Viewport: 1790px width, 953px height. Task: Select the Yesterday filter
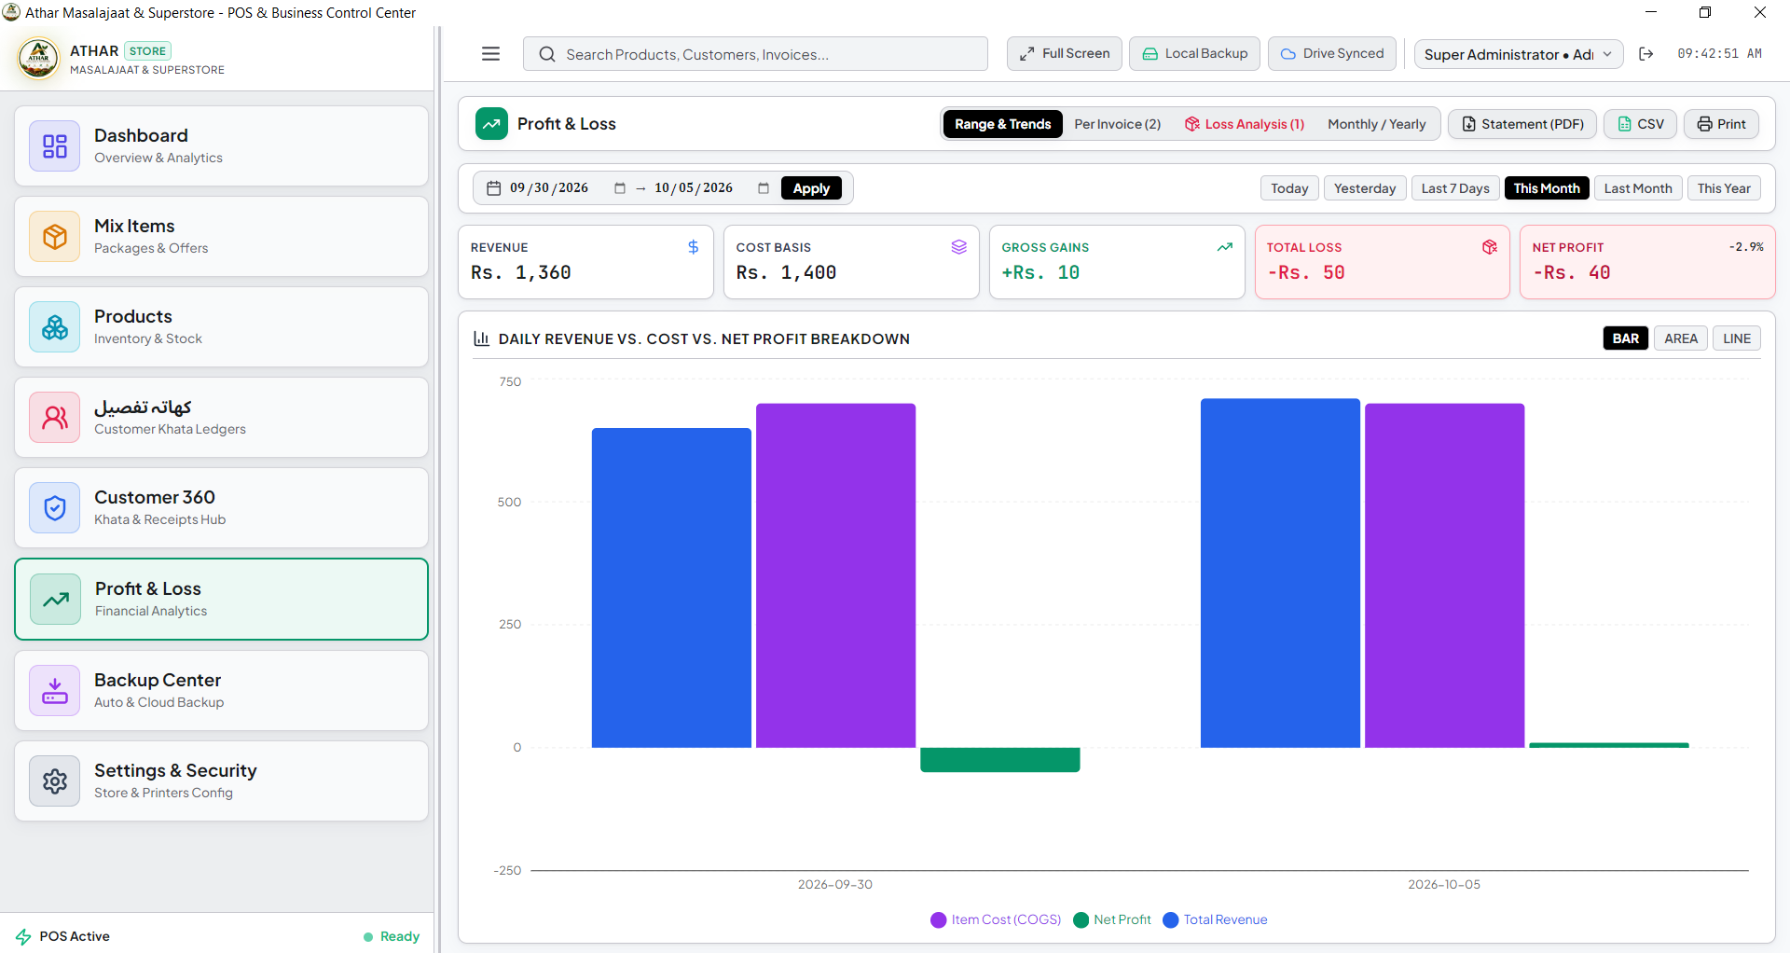pyautogui.click(x=1365, y=188)
